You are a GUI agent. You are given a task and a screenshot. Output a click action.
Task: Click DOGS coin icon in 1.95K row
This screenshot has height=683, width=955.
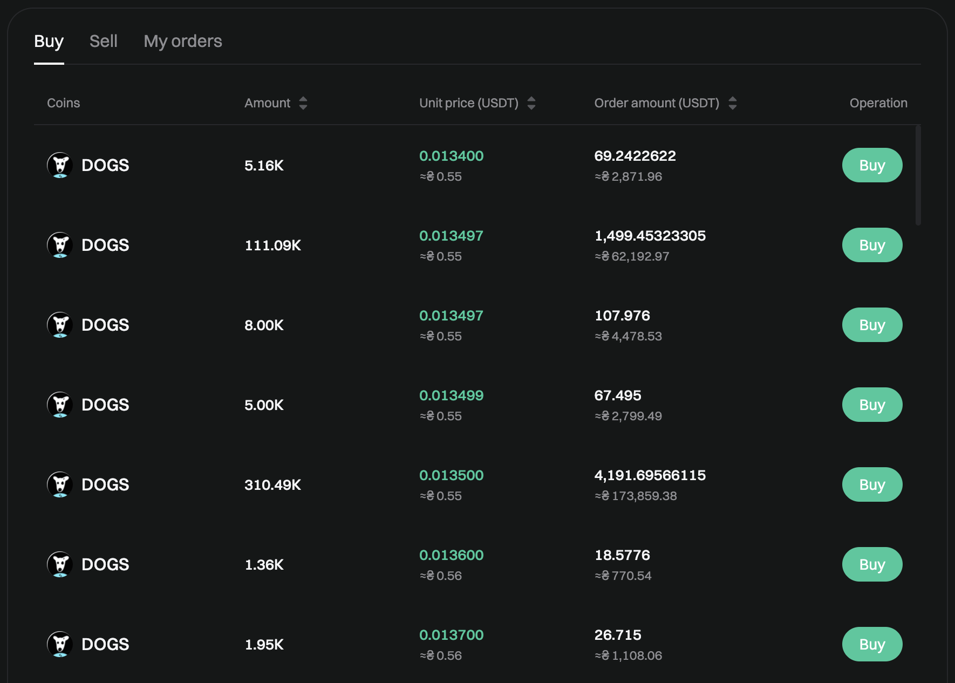coord(60,644)
